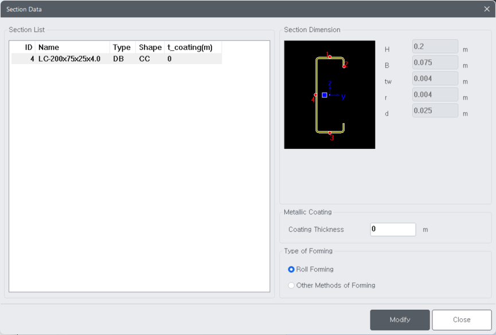Image resolution: width=496 pixels, height=335 pixels.
Task: Click the Shape column header
Action: [150, 47]
